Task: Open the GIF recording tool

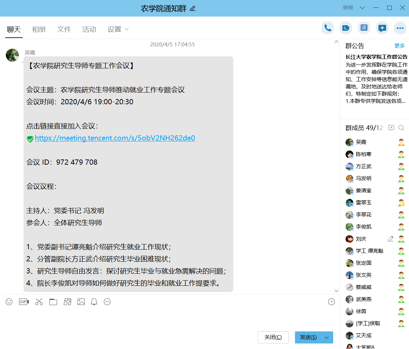Action: click(x=24, y=302)
